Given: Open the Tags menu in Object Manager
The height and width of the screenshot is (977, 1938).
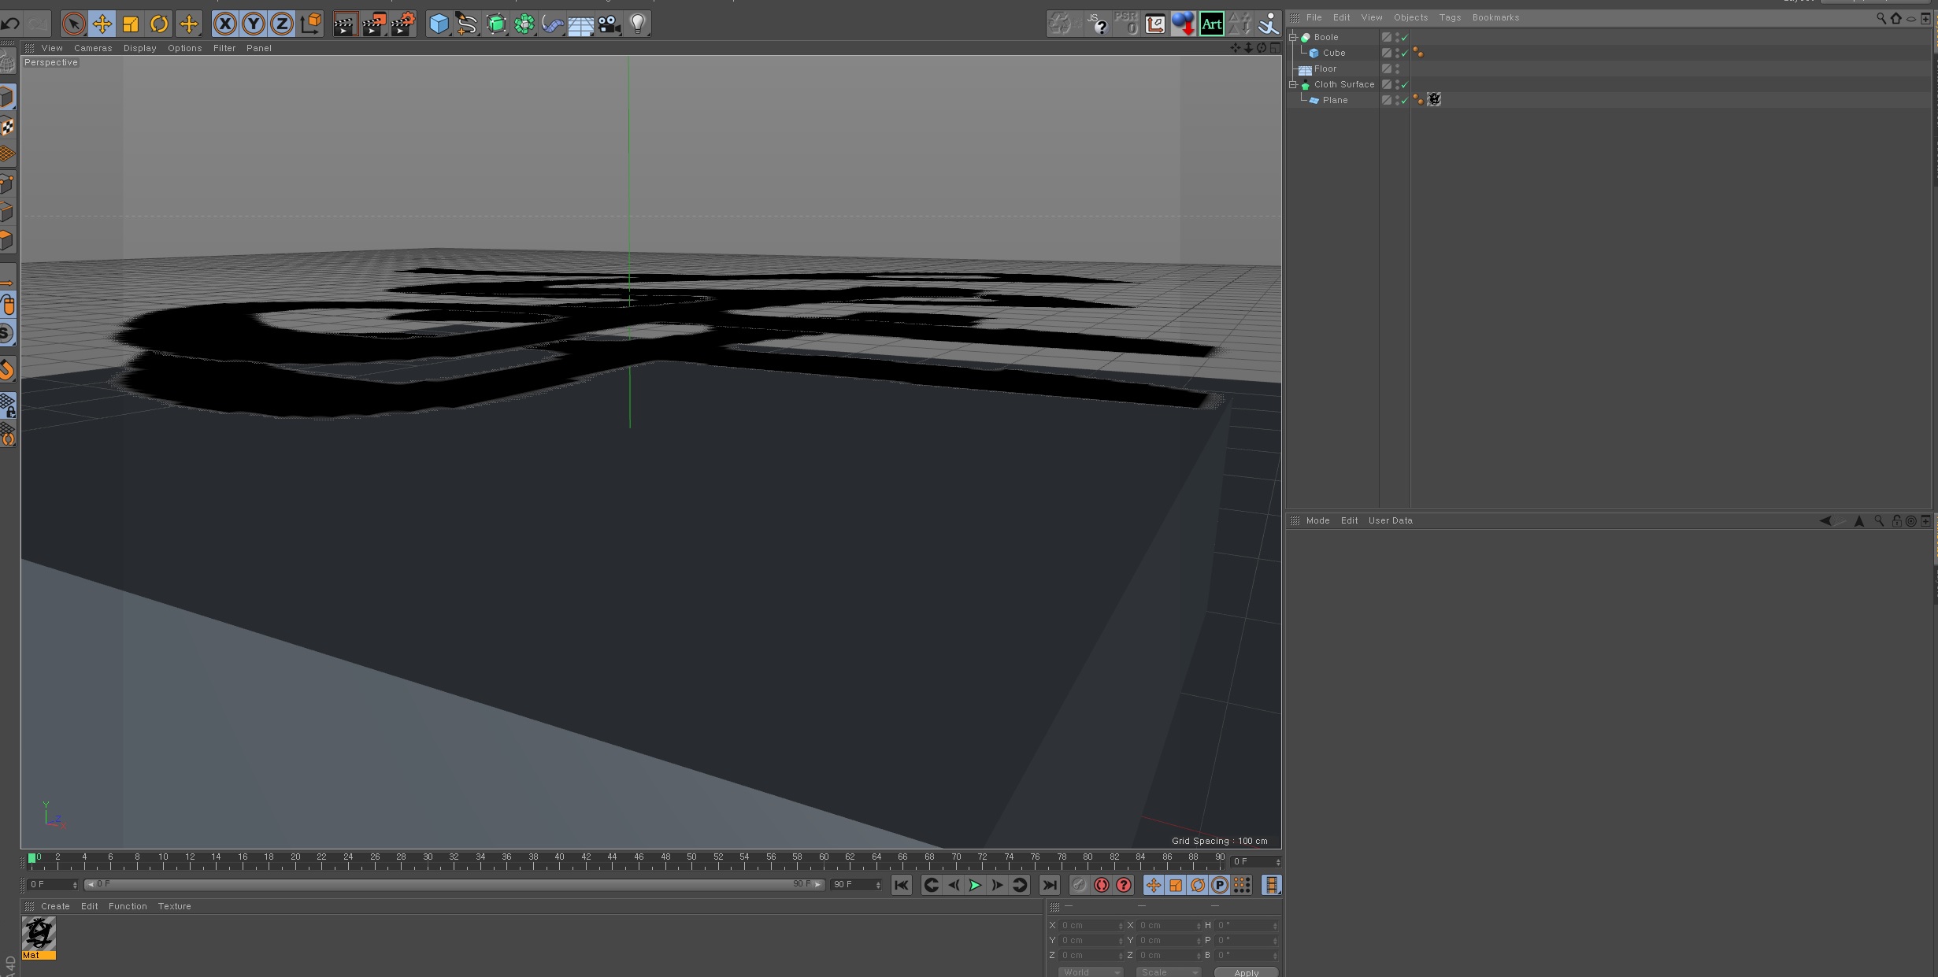Looking at the screenshot, I should point(1449,17).
